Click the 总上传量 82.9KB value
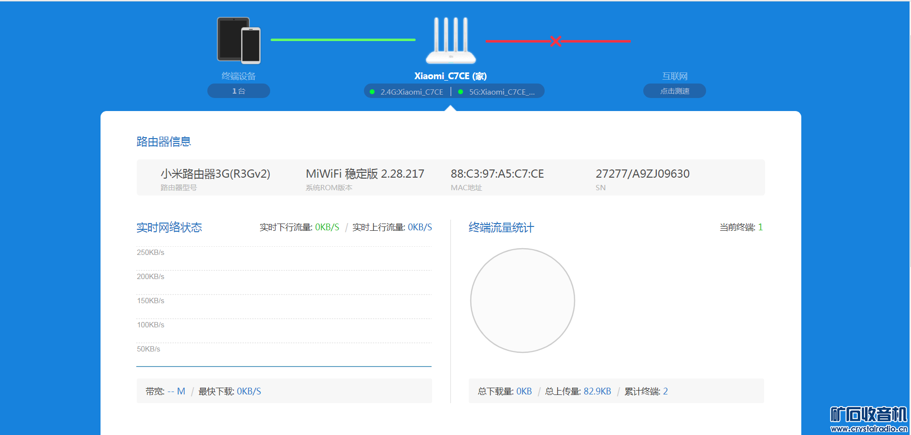Viewport: 911px width, 435px height. coord(597,392)
